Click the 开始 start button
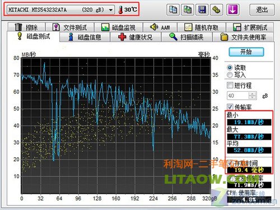This screenshot has width=280, height=210. [246, 52]
